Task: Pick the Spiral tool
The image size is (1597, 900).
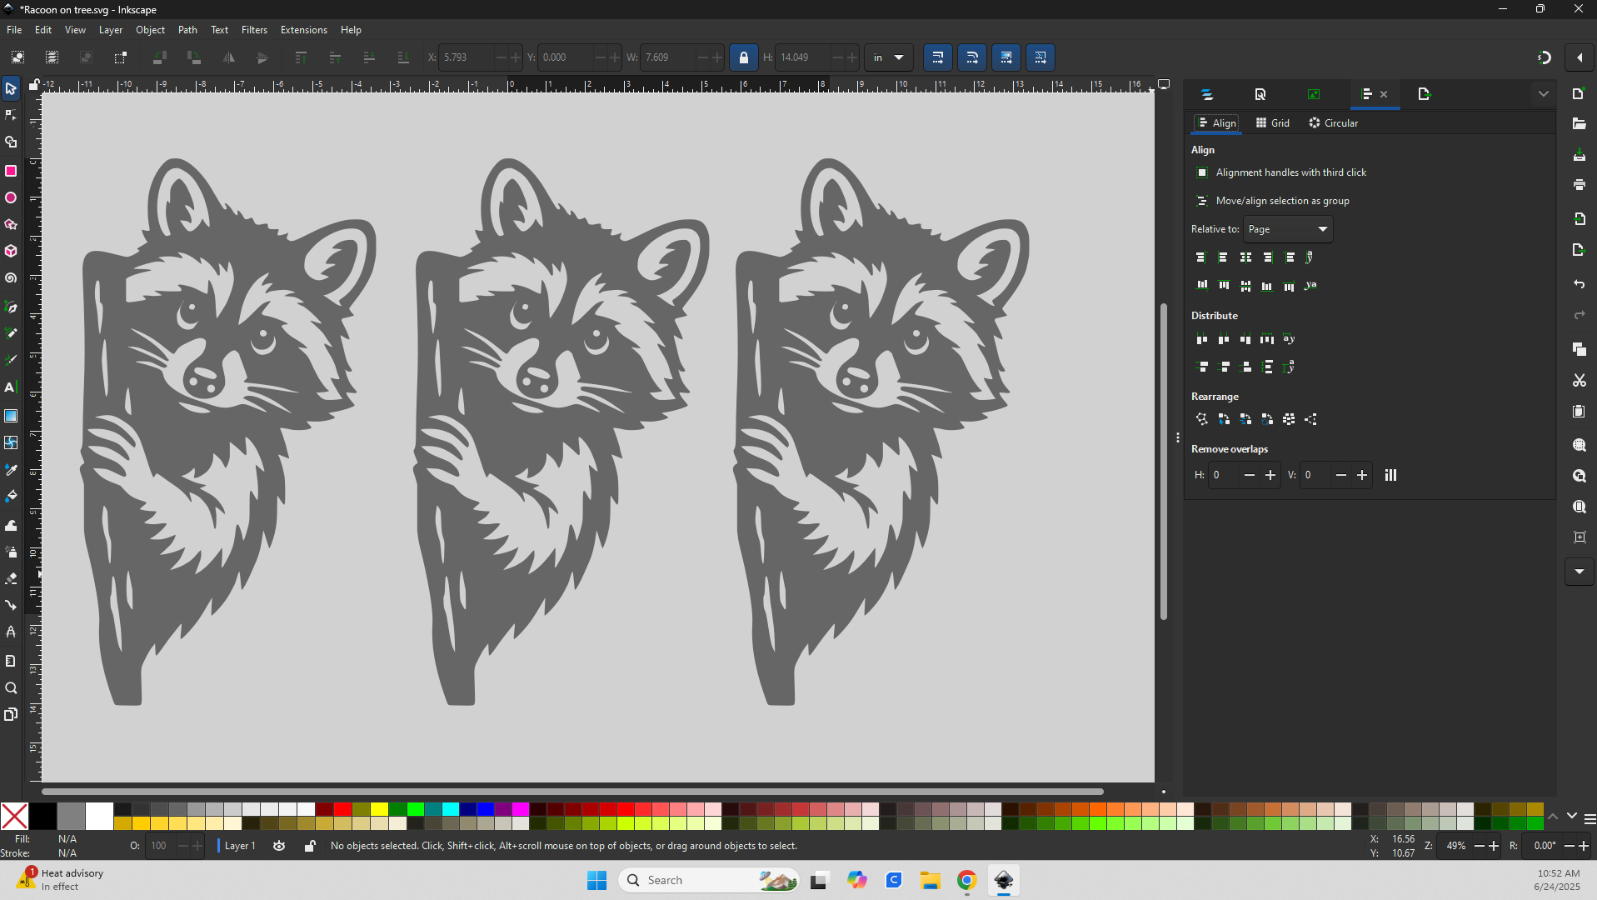Action: coord(11,278)
